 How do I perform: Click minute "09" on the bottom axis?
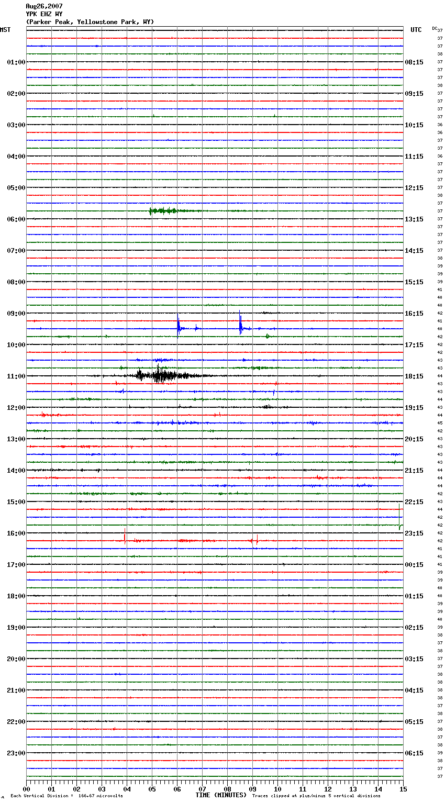252,789
